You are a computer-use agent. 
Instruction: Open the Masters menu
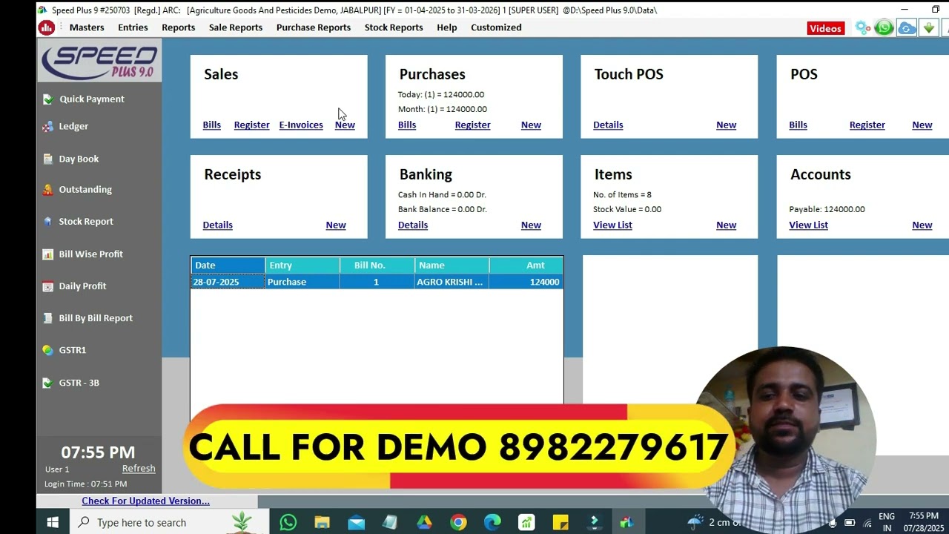[x=87, y=27]
